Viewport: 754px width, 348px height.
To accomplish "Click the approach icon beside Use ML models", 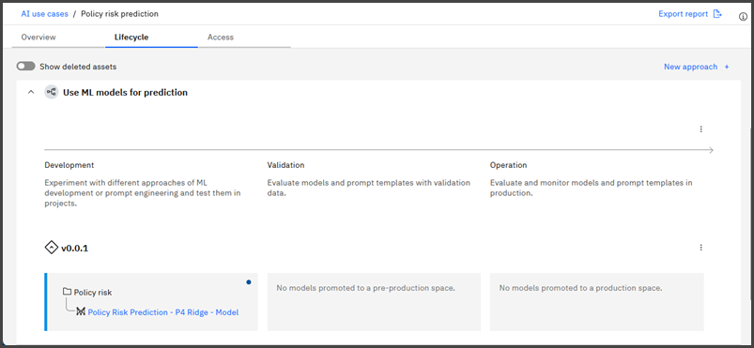I will [52, 92].
